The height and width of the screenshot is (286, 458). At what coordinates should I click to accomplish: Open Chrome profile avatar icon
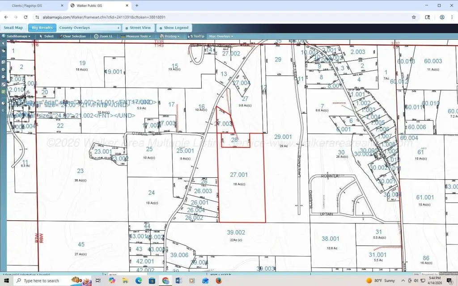[x=442, y=17]
